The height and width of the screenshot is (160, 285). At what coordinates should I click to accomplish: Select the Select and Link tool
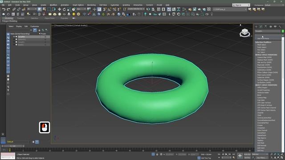tap(14, 9)
